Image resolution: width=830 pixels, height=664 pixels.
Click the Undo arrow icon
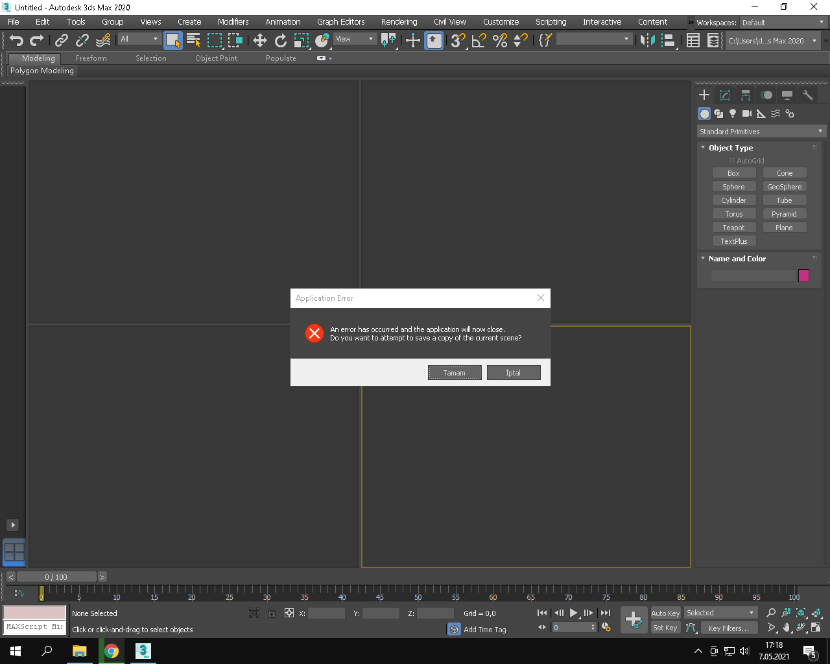[x=16, y=41]
